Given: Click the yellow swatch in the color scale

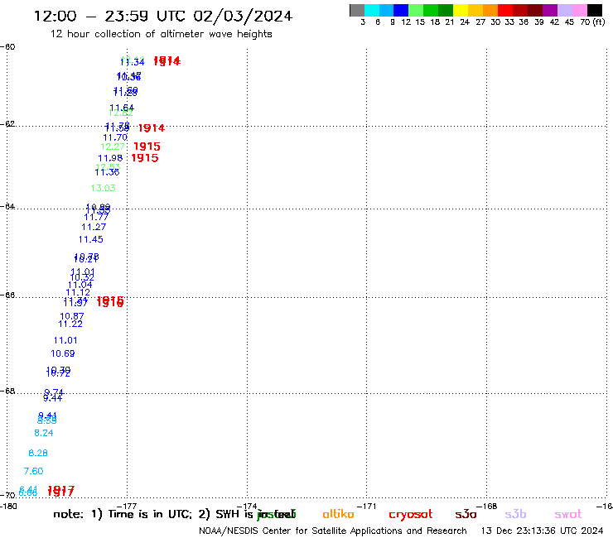Looking at the screenshot, I should [461, 10].
